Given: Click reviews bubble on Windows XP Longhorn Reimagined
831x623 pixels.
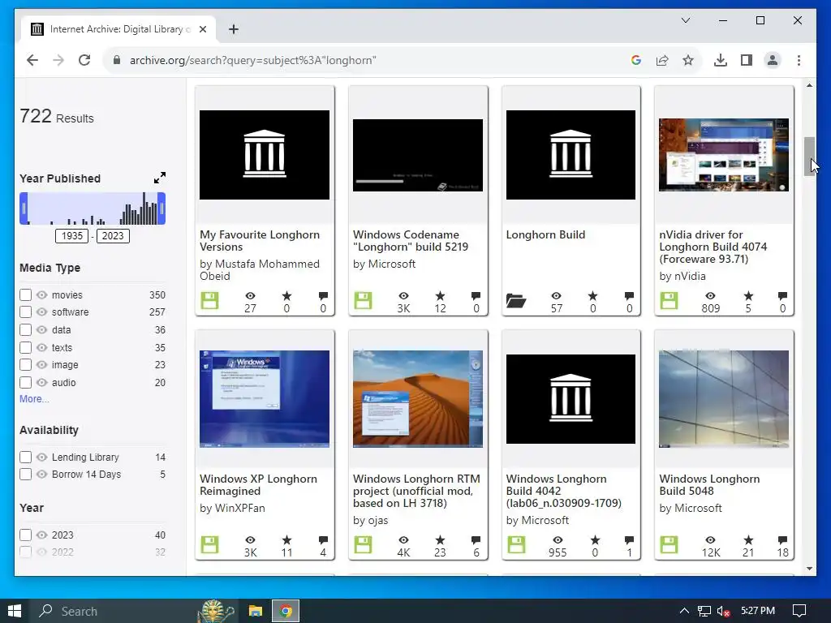Looking at the screenshot, I should pyautogui.click(x=323, y=540).
